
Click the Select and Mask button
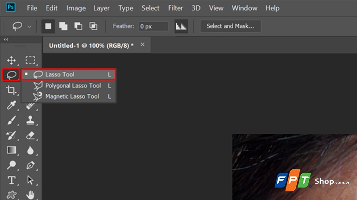point(230,26)
